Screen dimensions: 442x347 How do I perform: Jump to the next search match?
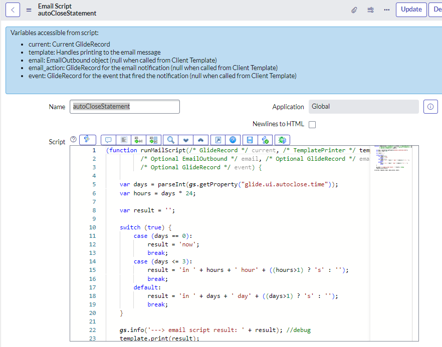coord(186,140)
